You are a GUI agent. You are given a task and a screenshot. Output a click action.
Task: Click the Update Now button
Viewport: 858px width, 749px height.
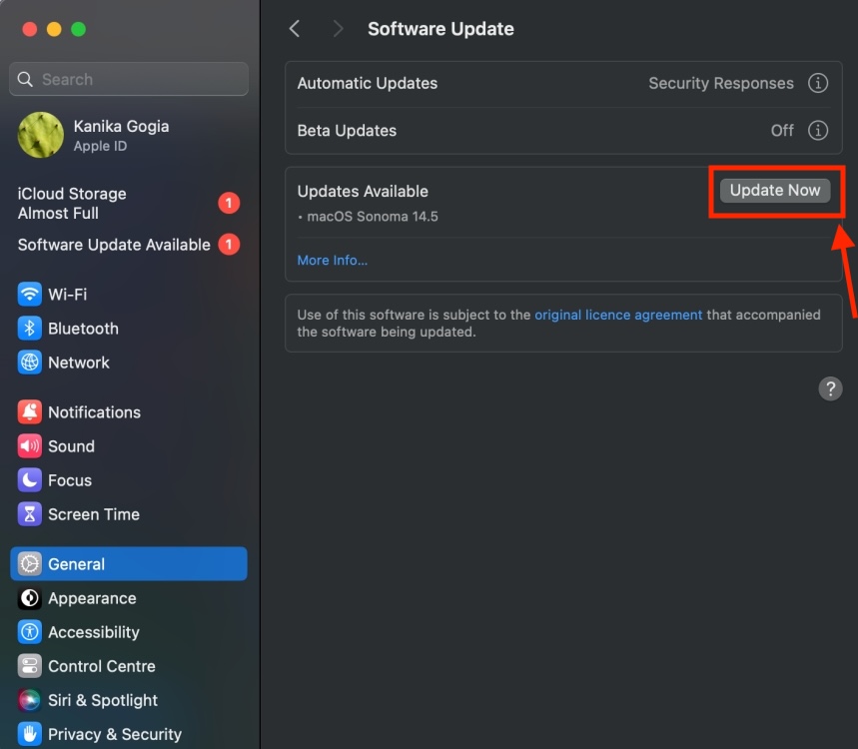pos(775,191)
